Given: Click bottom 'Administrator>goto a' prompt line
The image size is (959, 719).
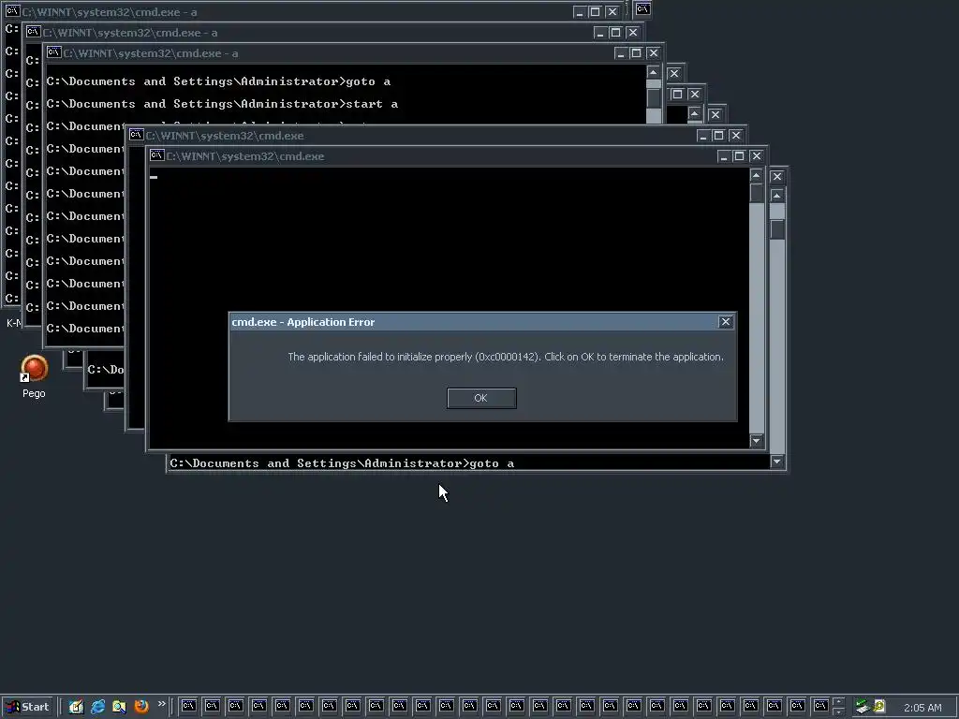Looking at the screenshot, I should 342,463.
